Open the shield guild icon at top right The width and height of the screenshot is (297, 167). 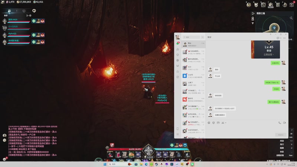point(256,5)
